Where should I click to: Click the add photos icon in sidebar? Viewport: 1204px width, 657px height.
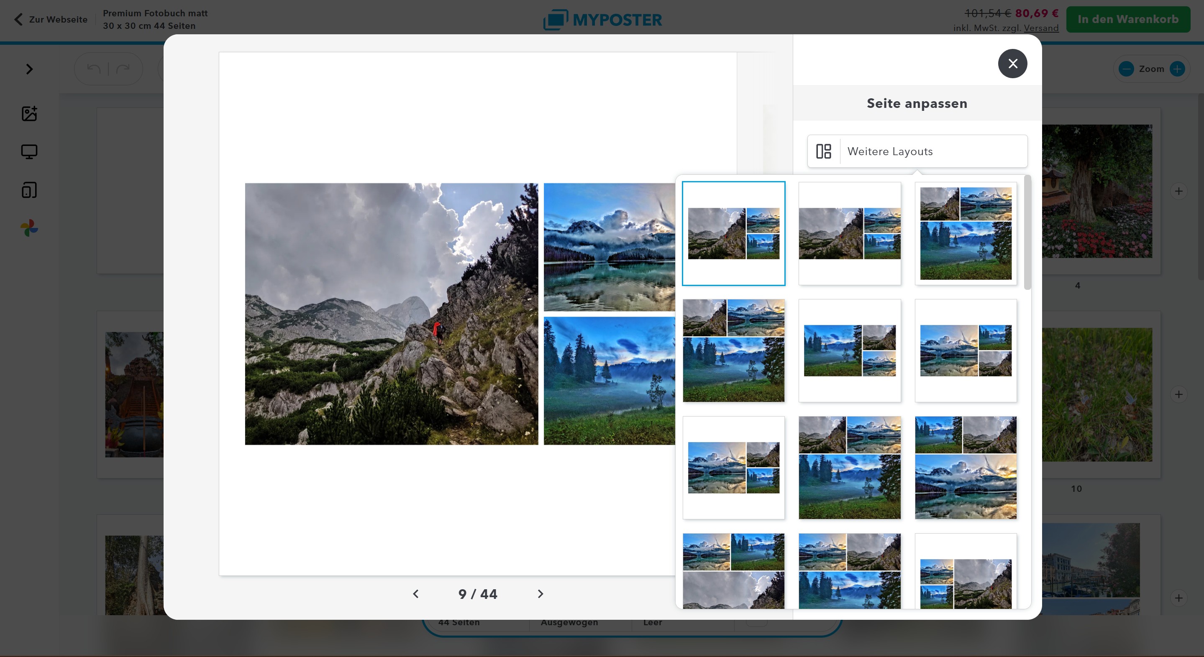pos(29,114)
